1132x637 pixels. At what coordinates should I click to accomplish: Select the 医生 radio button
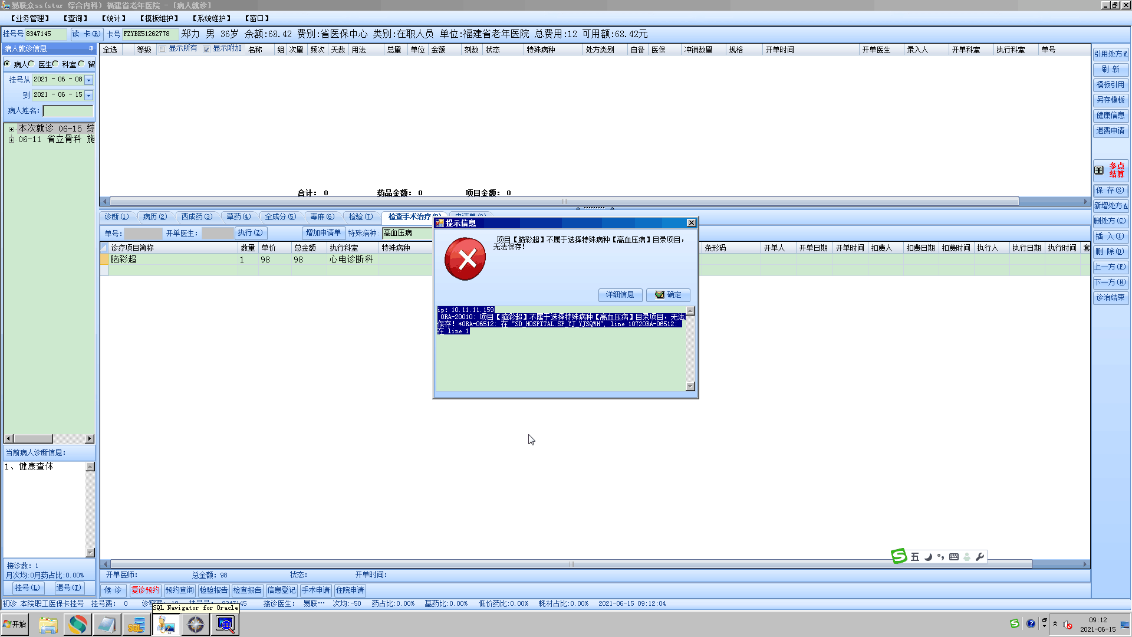click(31, 64)
